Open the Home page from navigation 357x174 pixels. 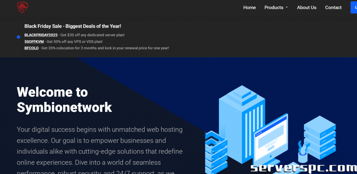pos(249,8)
